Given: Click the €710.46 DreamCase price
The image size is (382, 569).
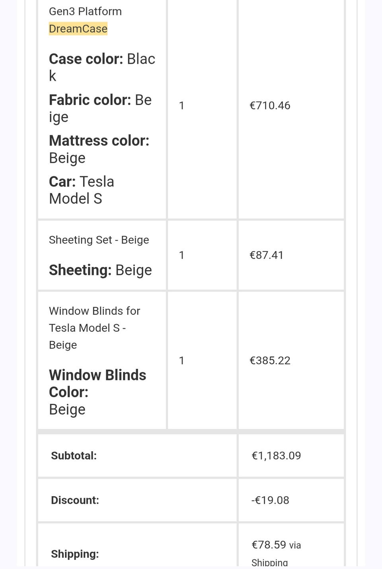Looking at the screenshot, I should click(x=270, y=105).
